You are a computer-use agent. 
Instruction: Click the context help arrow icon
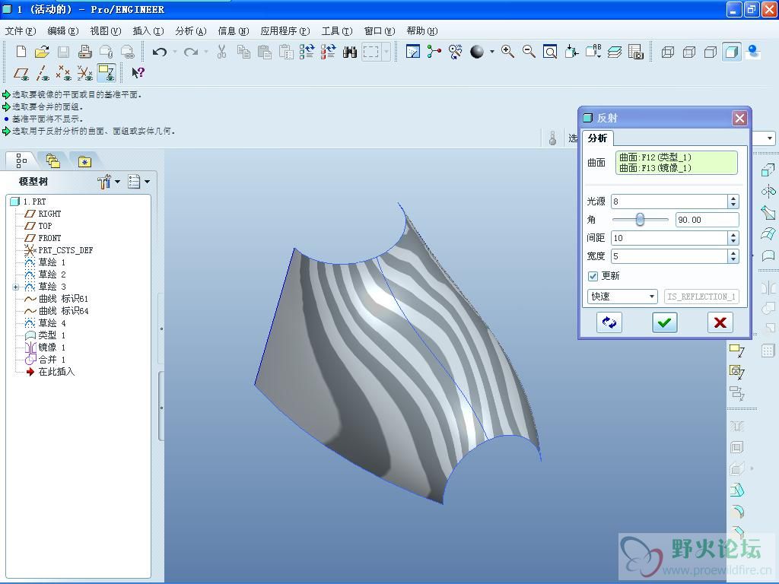pos(137,73)
